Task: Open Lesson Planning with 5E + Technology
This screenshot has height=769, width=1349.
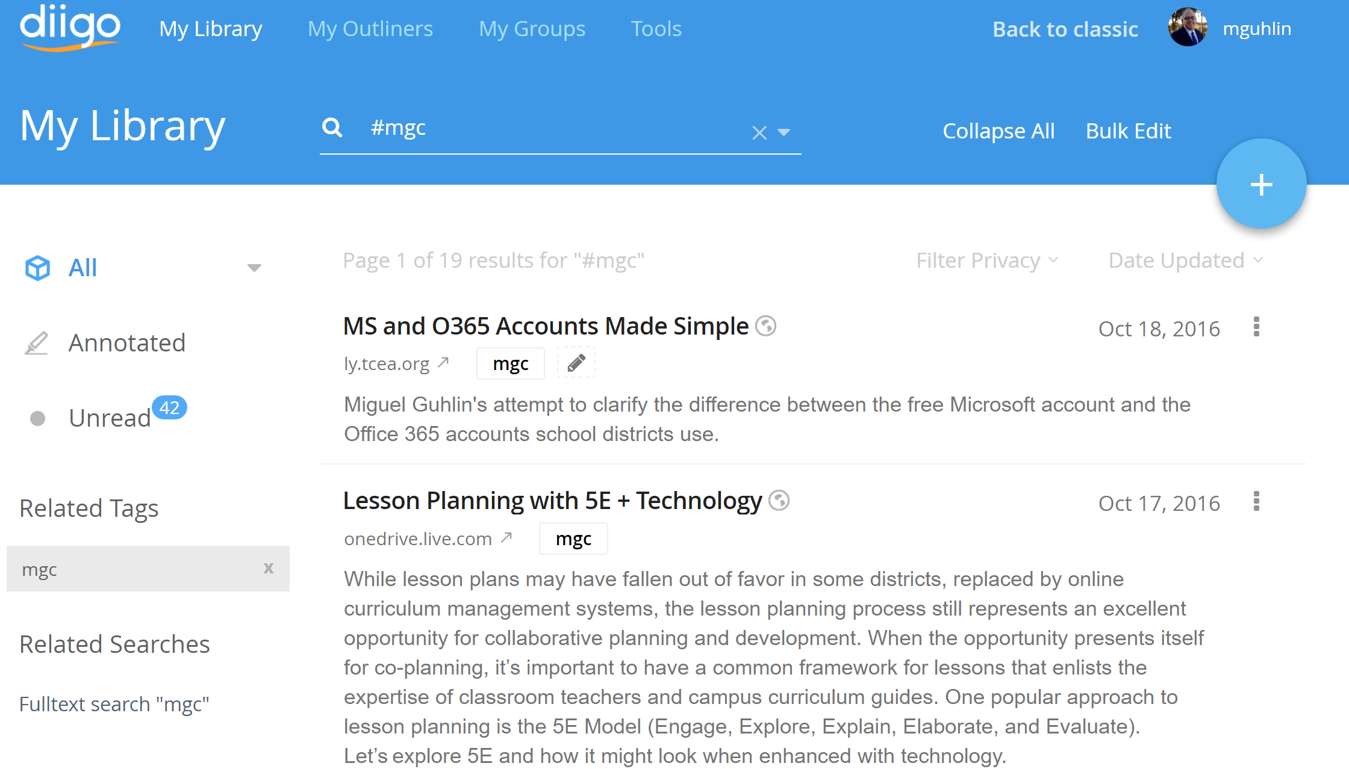Action: click(552, 501)
